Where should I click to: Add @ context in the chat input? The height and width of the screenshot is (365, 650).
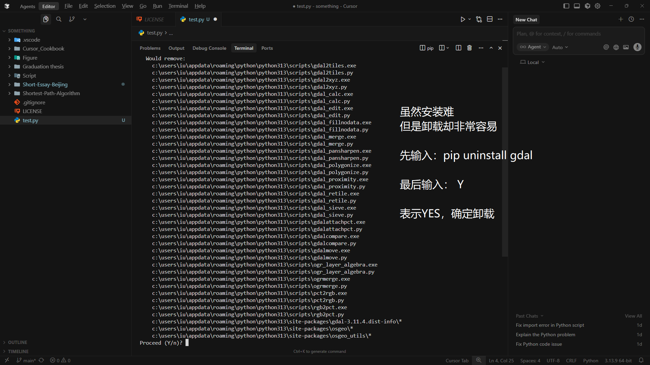pyautogui.click(x=606, y=47)
